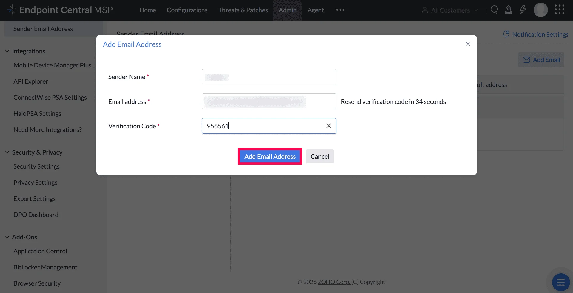Open the Threats & Patches menu
Image resolution: width=573 pixels, height=293 pixels.
click(x=243, y=10)
